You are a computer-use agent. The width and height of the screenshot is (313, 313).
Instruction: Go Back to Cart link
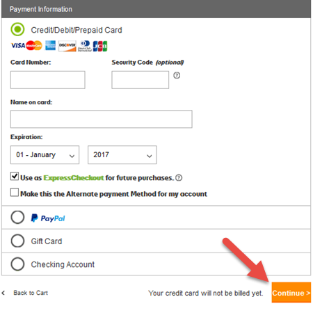(x=31, y=293)
